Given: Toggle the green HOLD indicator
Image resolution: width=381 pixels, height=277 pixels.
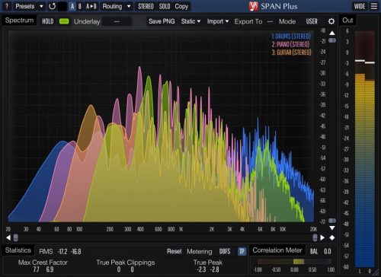Looking at the screenshot, I should coord(64,21).
